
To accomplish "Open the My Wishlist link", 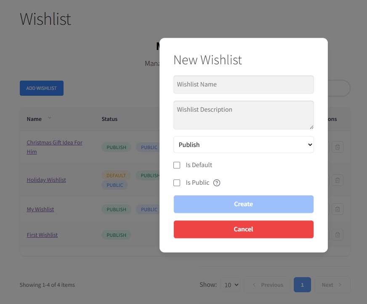I will coord(40,209).
